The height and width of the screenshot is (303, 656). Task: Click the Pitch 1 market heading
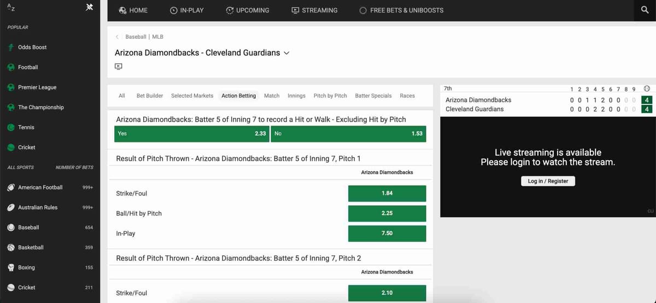pos(238,159)
